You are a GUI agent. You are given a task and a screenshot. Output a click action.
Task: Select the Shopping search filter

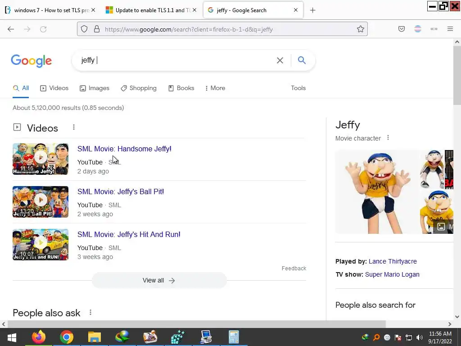click(139, 88)
